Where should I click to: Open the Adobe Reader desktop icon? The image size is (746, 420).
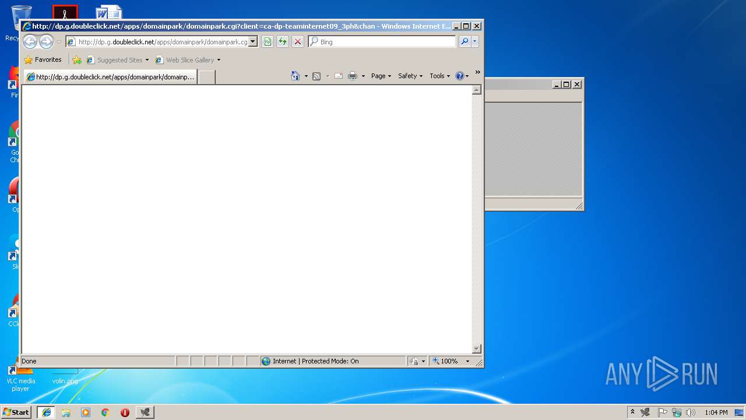tap(65, 12)
